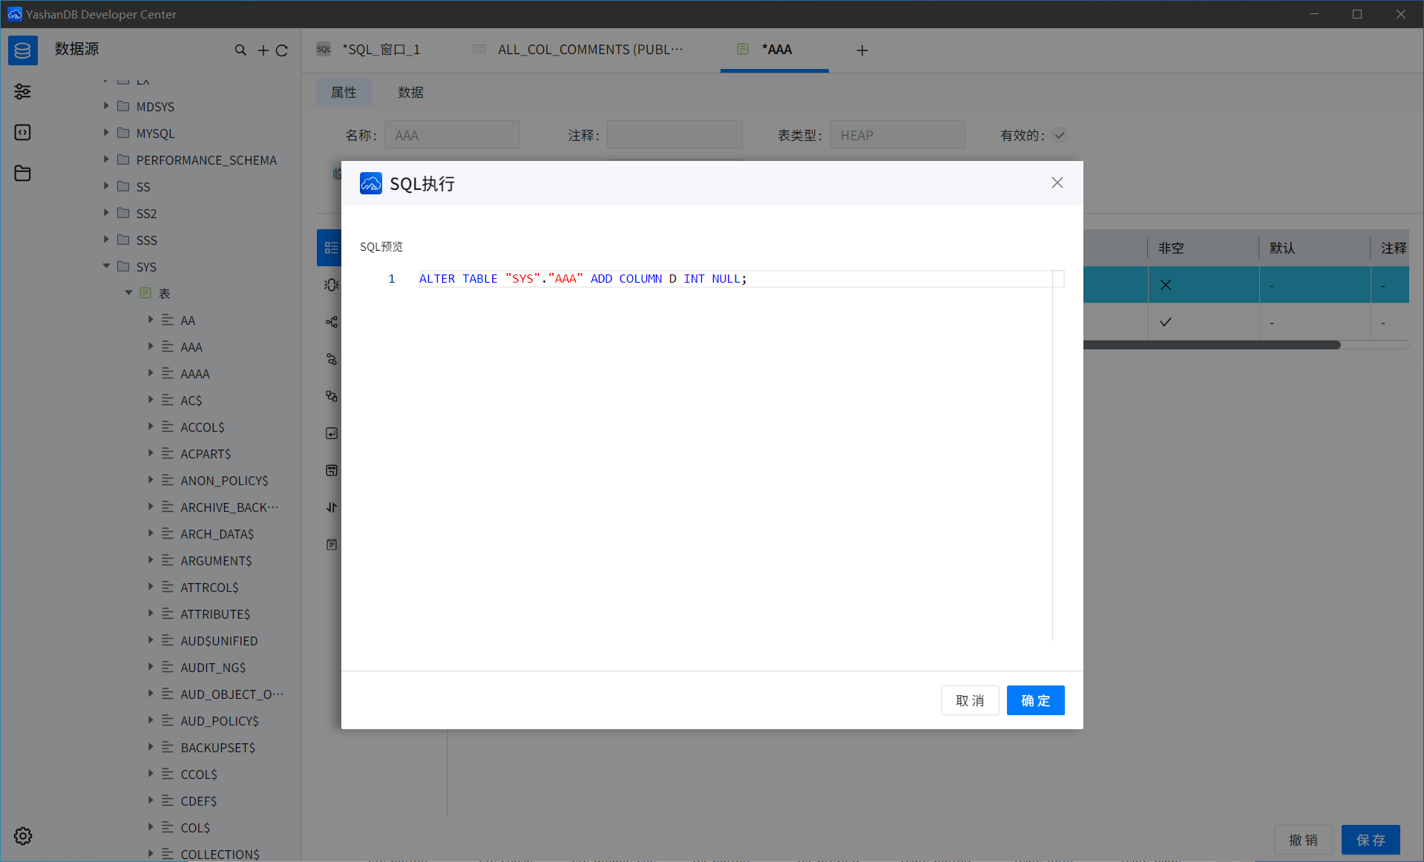
Task: Expand the AAA table node
Action: click(151, 346)
